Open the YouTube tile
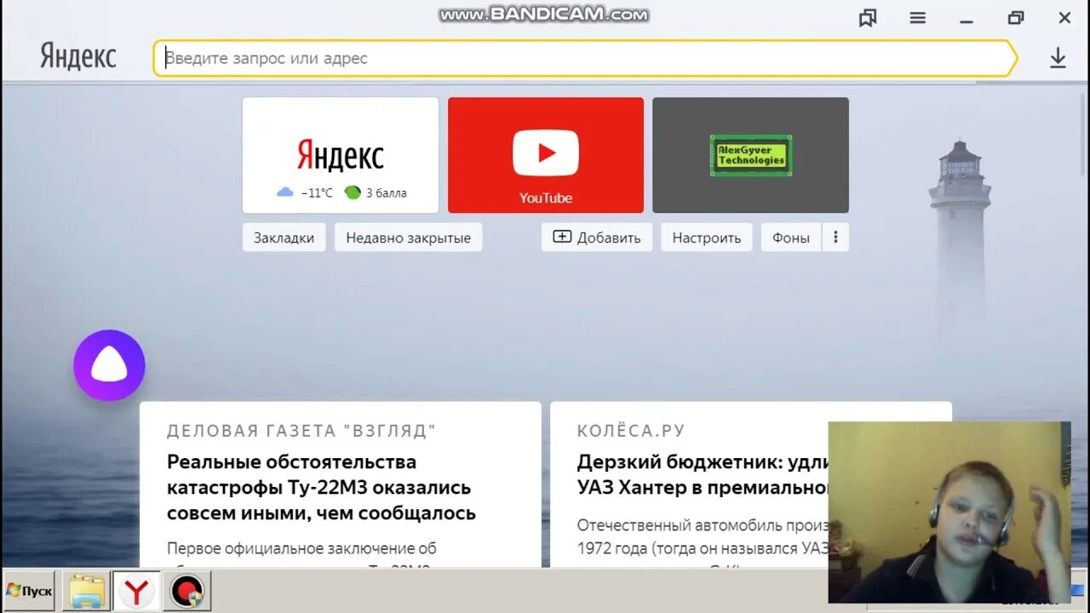 (546, 155)
